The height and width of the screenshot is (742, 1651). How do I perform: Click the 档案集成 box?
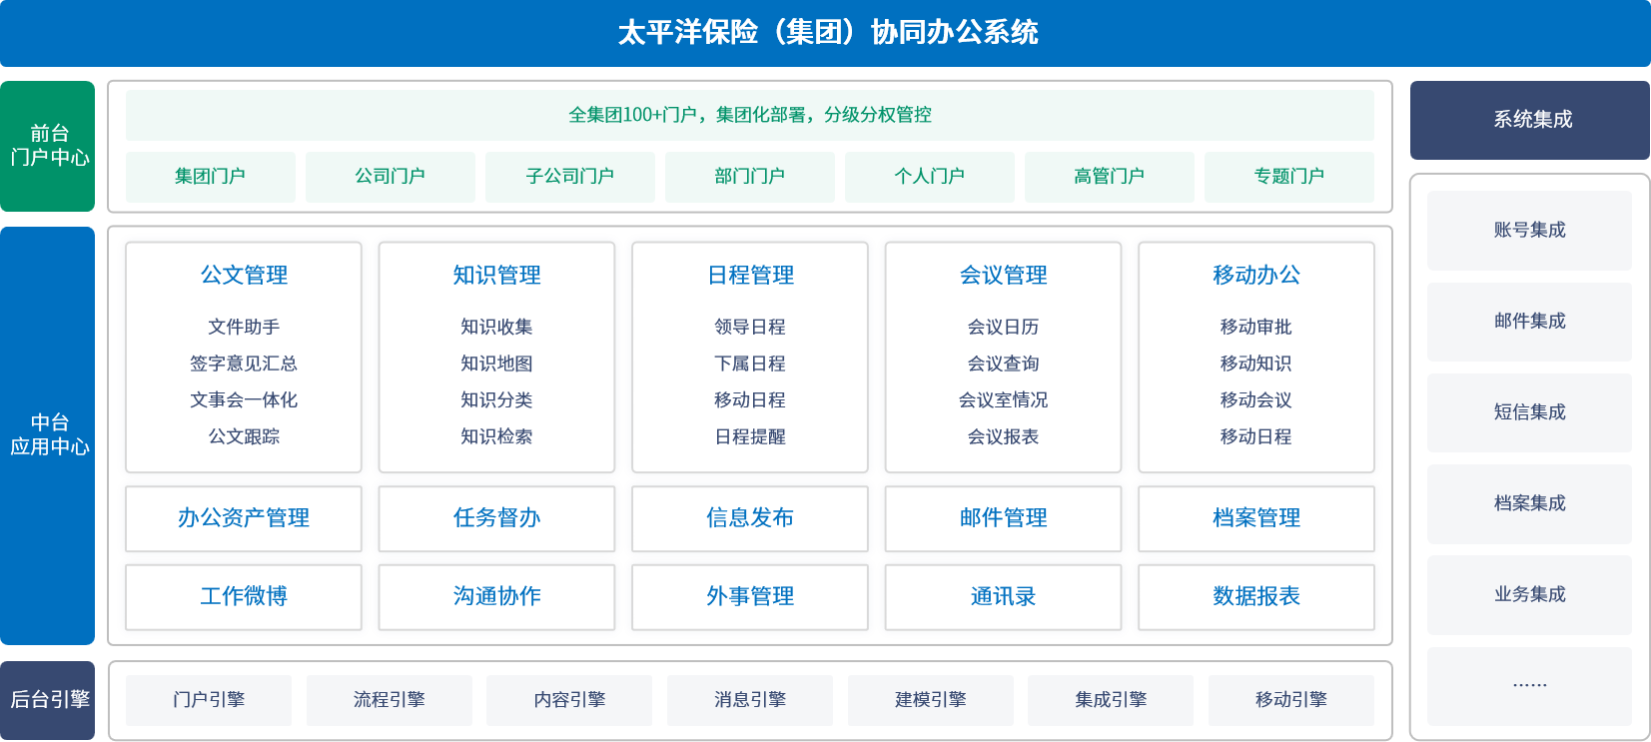pos(1529,503)
